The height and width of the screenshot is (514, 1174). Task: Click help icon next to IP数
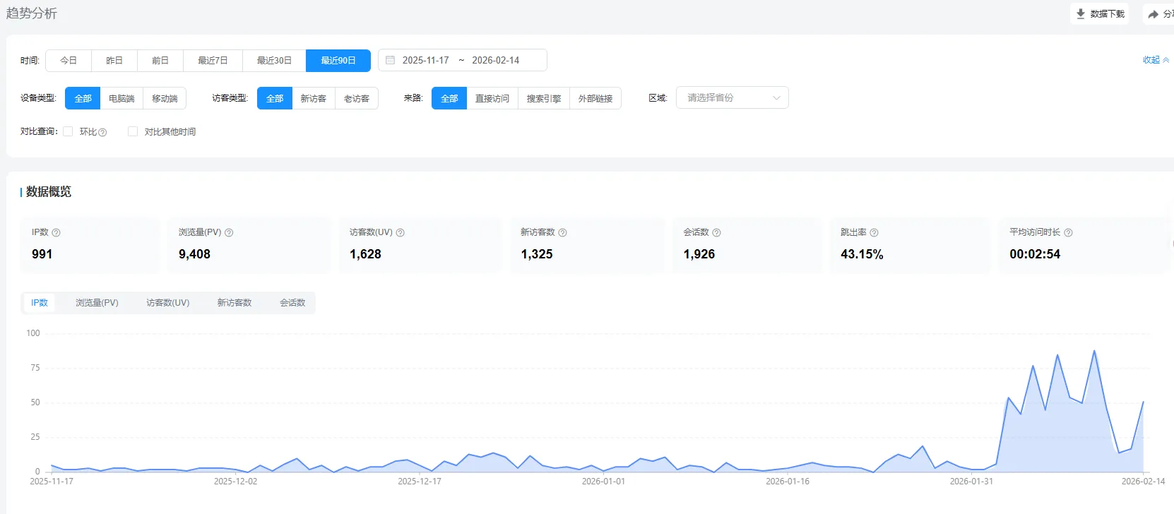[x=57, y=233]
